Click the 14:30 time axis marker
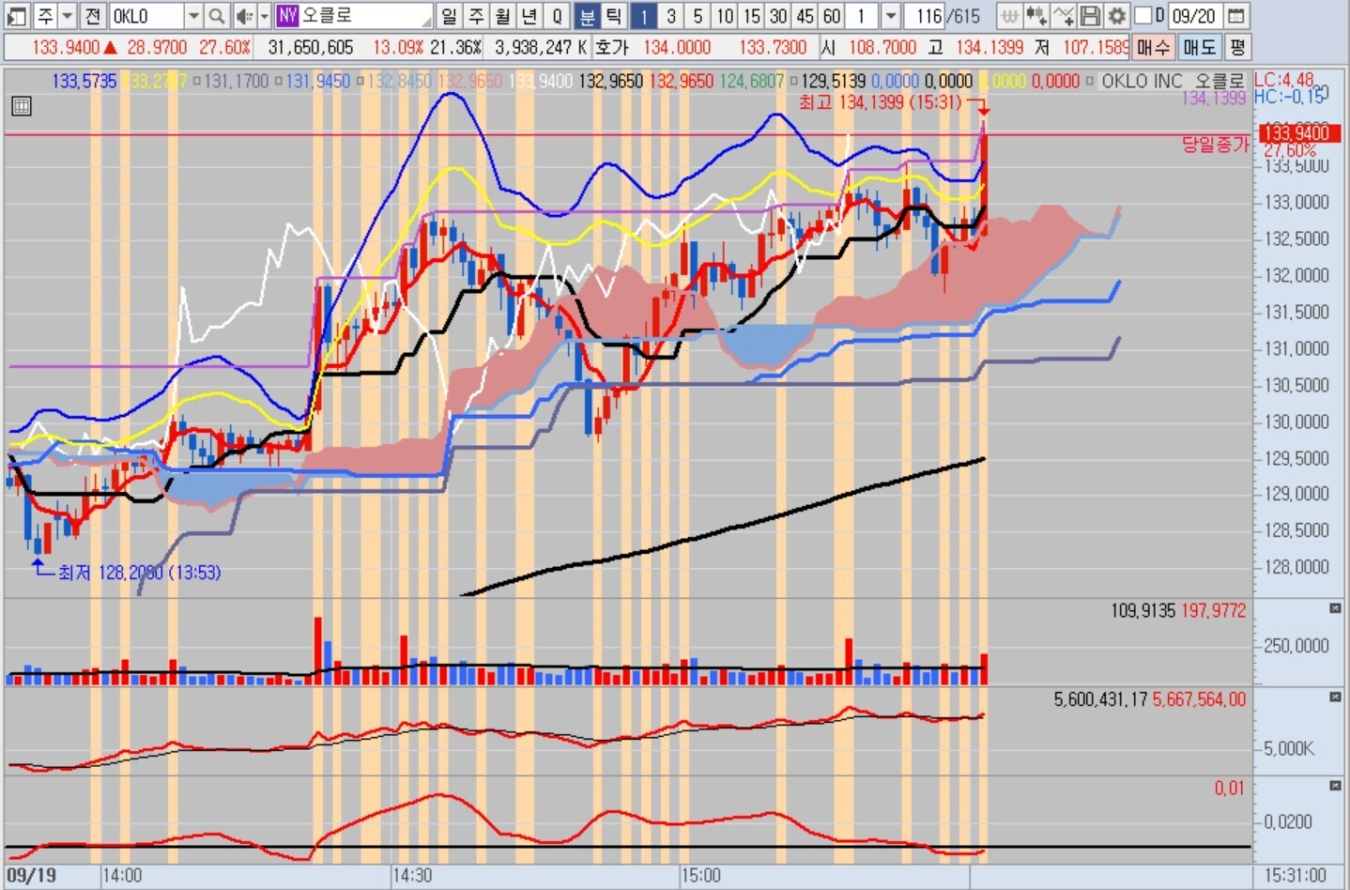 pos(412,876)
